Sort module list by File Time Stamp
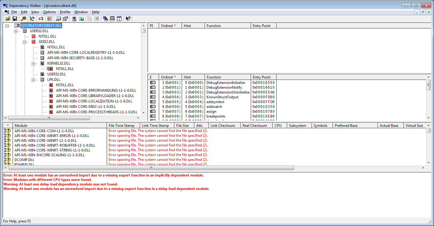The width and height of the screenshot is (434, 226). (x=123, y=126)
